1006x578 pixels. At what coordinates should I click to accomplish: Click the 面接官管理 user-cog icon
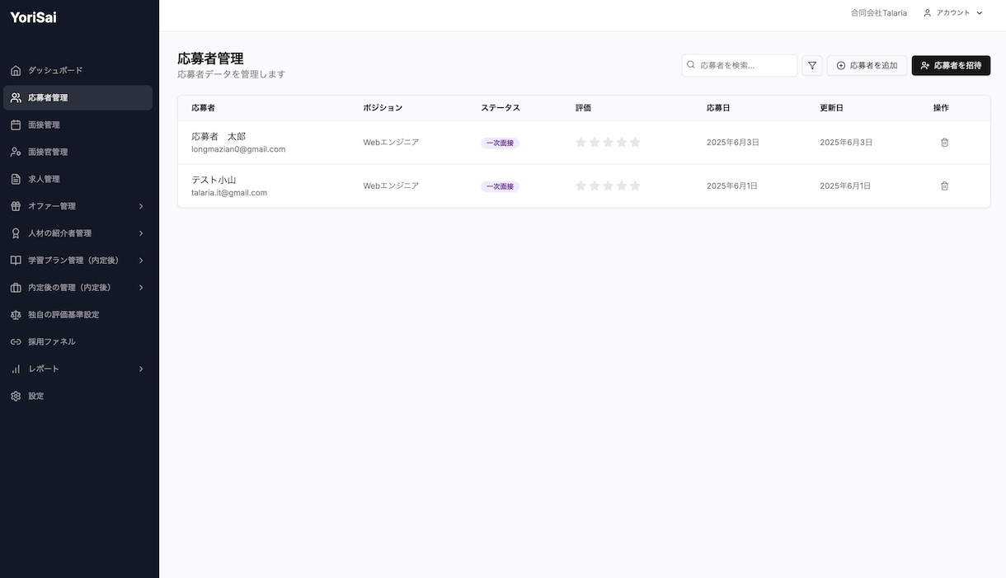pyautogui.click(x=16, y=152)
